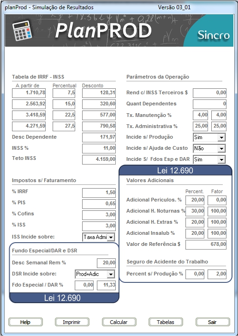Select the A partir de field 1.710,78
The image size is (238, 336).
pos(29,93)
